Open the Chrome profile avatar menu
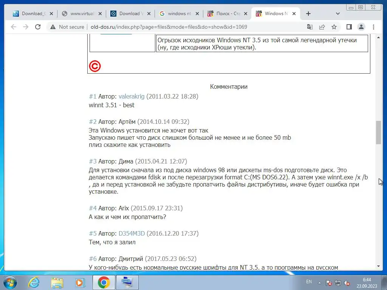The width and height of the screenshot is (387, 290). pyautogui.click(x=361, y=27)
